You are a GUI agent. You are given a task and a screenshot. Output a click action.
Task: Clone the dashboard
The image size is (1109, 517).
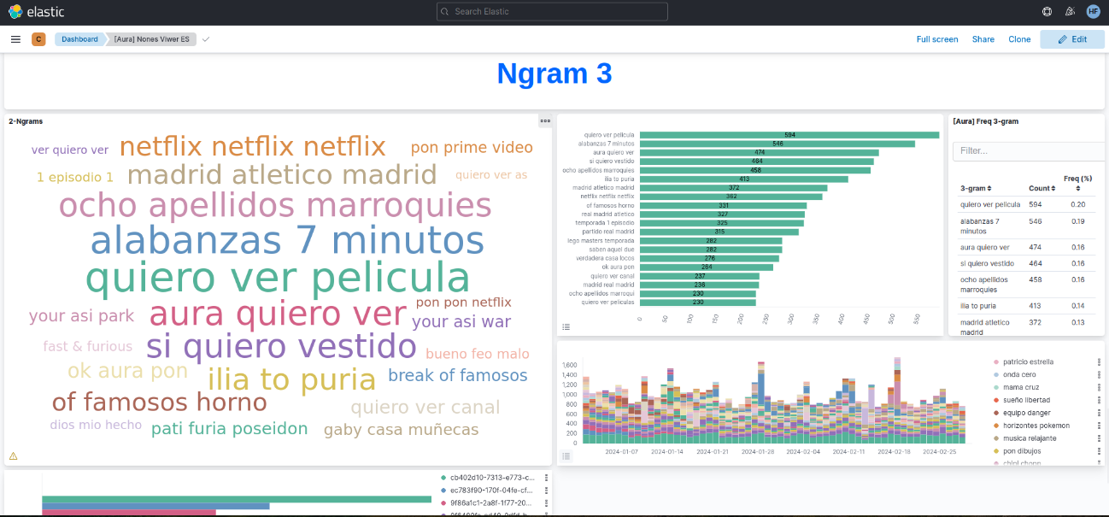click(x=1019, y=39)
